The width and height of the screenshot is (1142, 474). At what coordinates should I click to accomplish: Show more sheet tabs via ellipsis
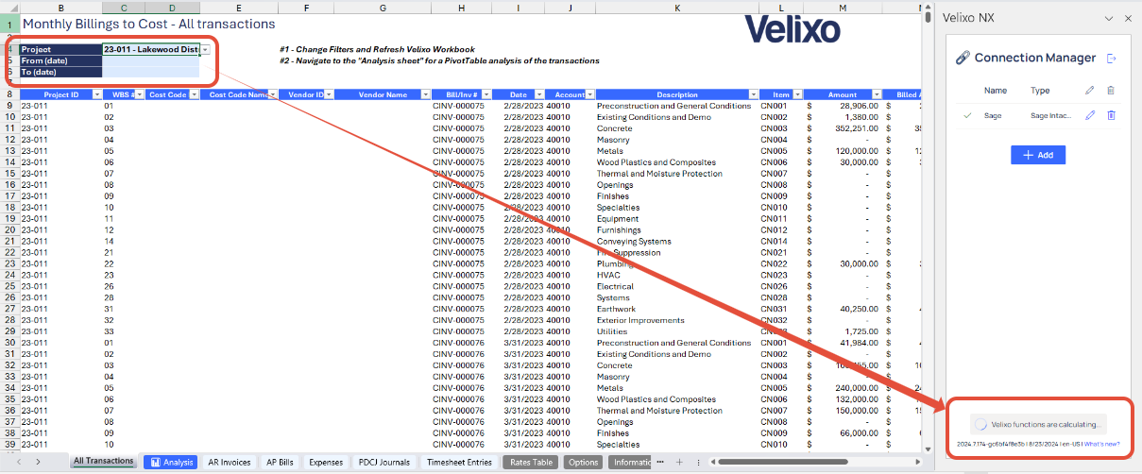[x=662, y=462]
